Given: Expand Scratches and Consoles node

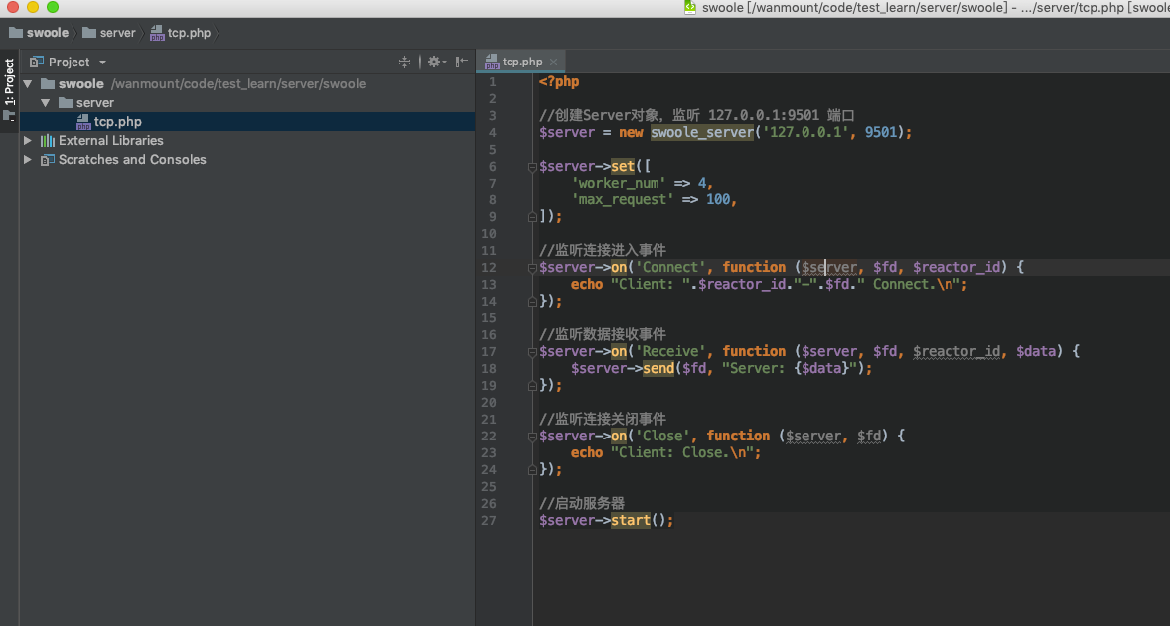Looking at the screenshot, I should (28, 160).
